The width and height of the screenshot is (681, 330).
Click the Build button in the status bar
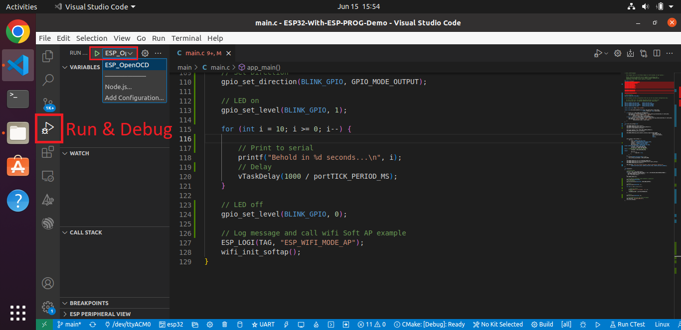tap(542, 325)
